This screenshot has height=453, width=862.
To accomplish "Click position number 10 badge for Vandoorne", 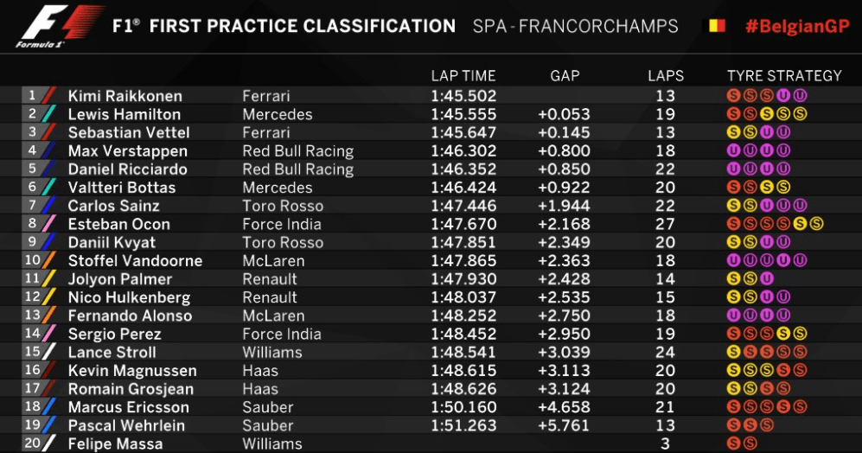I will tap(33, 260).
